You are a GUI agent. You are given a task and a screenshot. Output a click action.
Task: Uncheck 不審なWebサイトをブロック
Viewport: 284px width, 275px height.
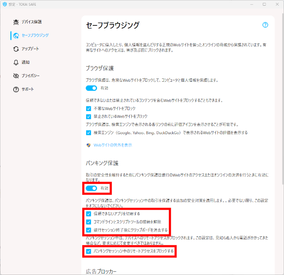[89, 109]
